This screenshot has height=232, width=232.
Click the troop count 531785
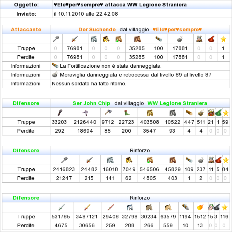coord(61,217)
